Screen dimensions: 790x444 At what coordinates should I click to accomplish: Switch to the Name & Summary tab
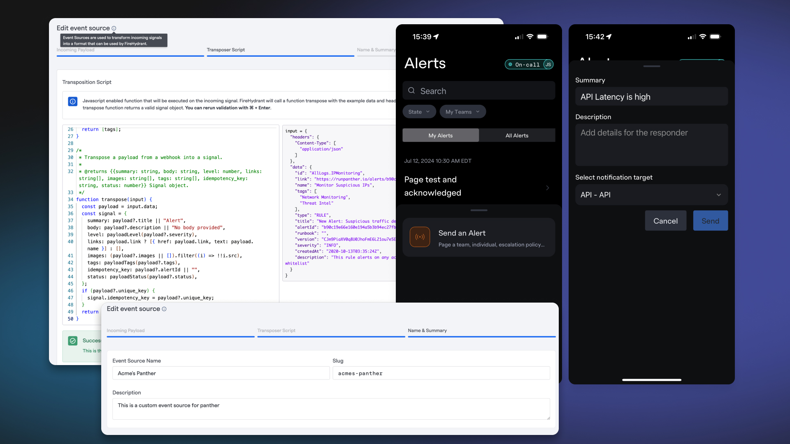(x=427, y=330)
